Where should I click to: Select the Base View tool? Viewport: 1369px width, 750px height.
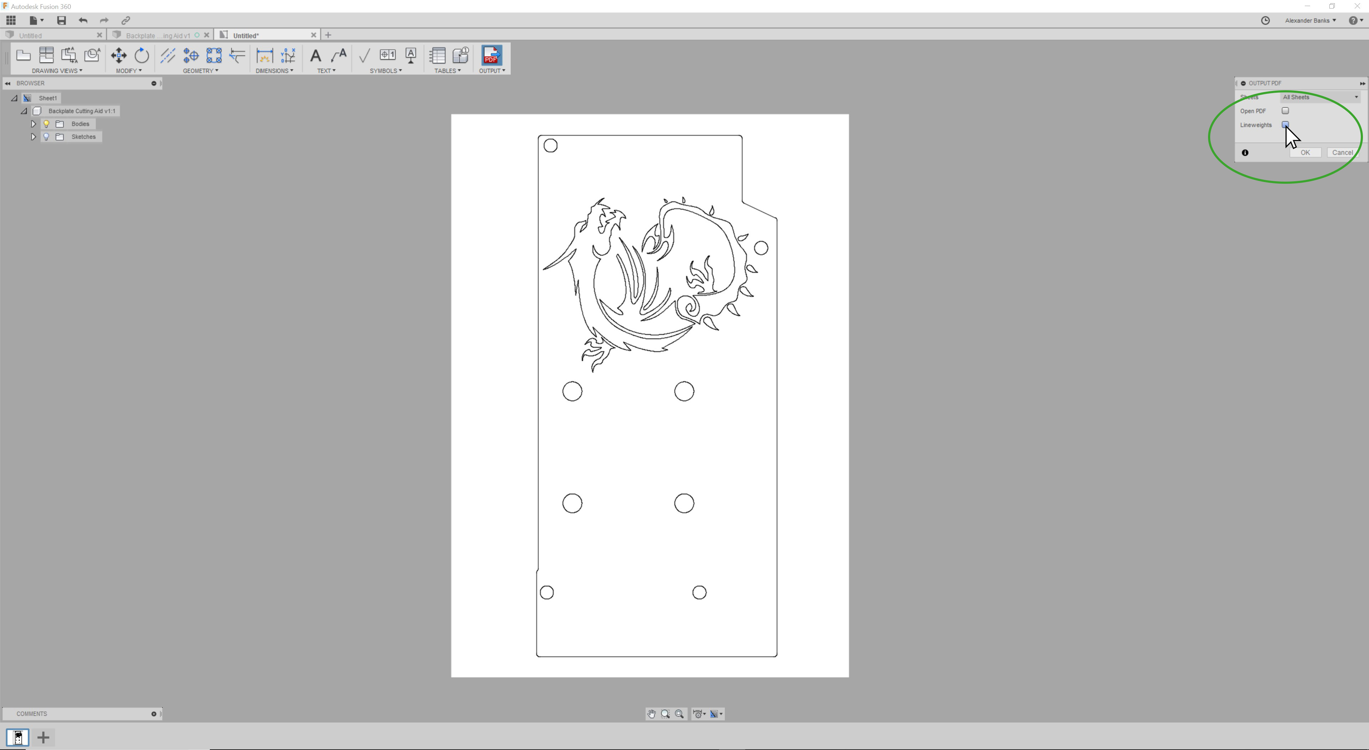pyautogui.click(x=24, y=55)
